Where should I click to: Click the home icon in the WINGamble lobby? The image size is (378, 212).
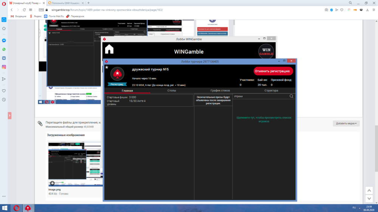click(109, 49)
